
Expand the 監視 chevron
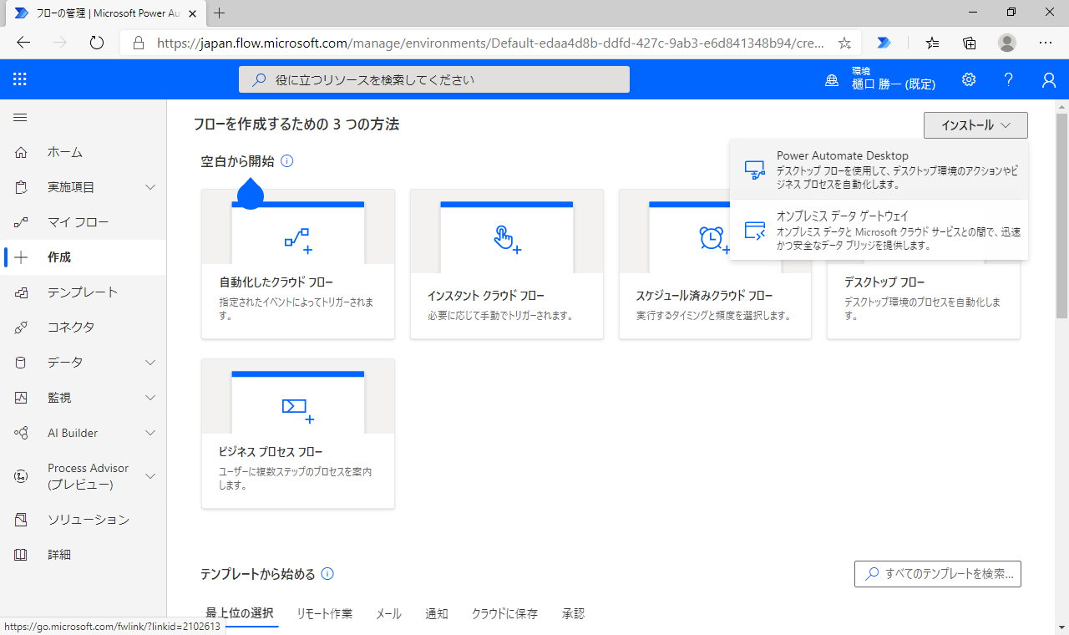150,398
